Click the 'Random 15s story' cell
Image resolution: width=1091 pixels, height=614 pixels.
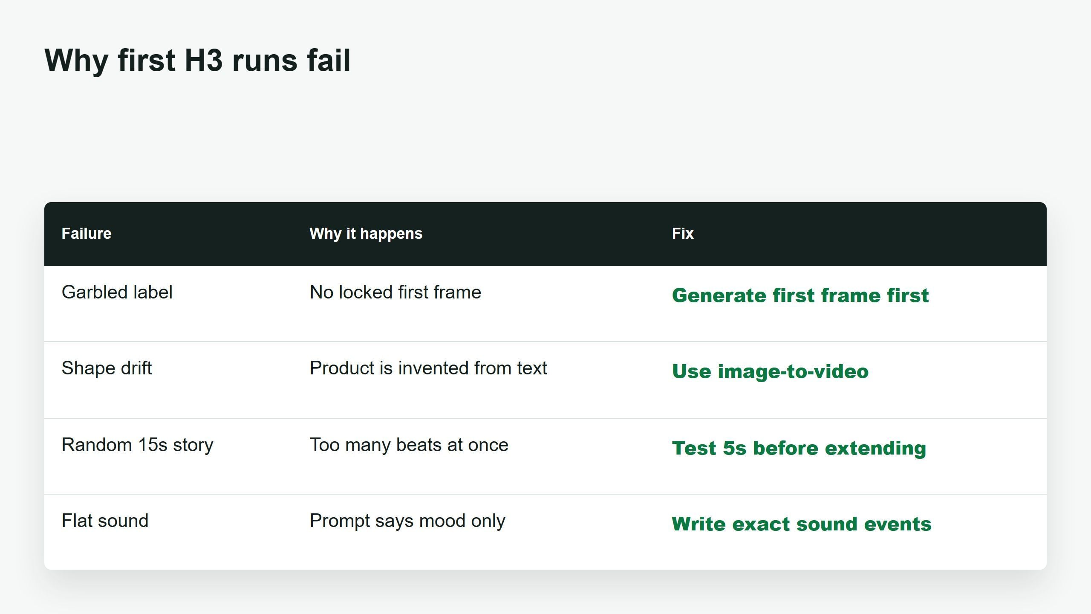click(137, 445)
